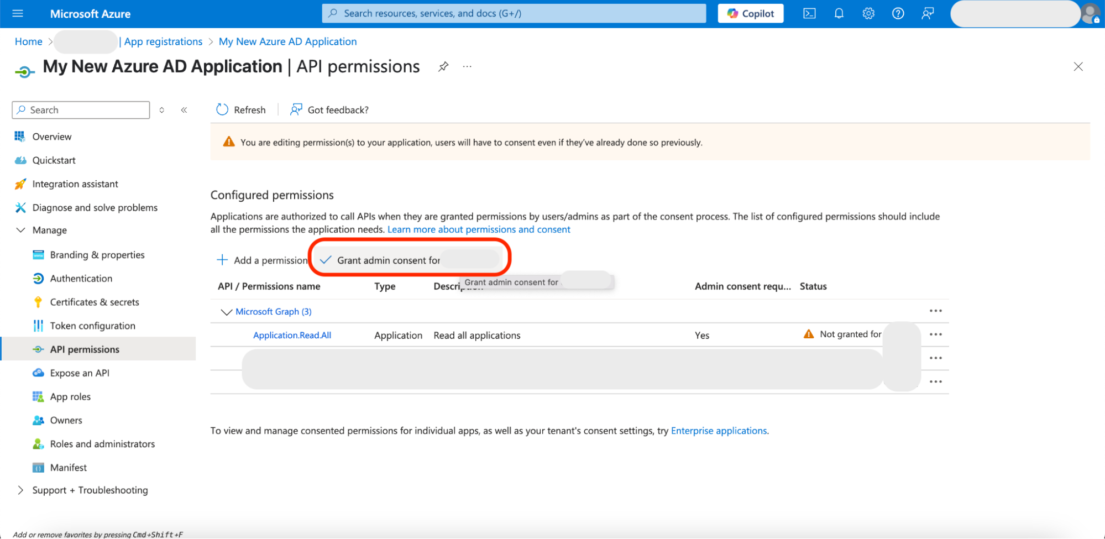This screenshot has height=539, width=1105.
Task: Go to App registrations breadcrumb
Action: [163, 41]
